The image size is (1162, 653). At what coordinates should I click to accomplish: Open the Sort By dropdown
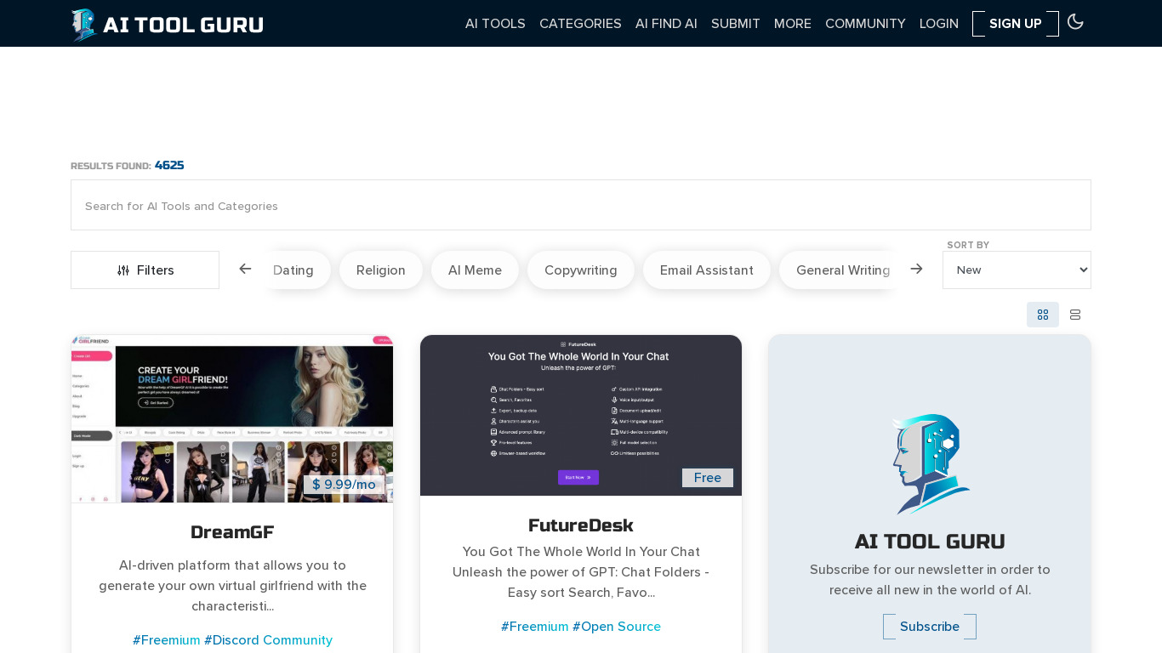point(1017,270)
